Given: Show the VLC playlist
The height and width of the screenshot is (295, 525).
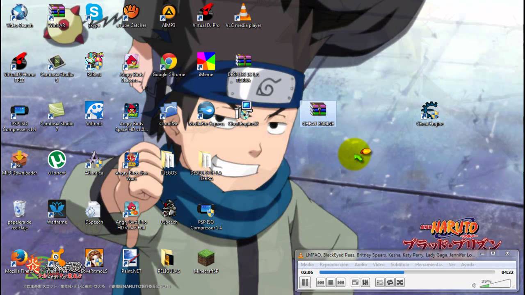Looking at the screenshot, I should coord(380,282).
